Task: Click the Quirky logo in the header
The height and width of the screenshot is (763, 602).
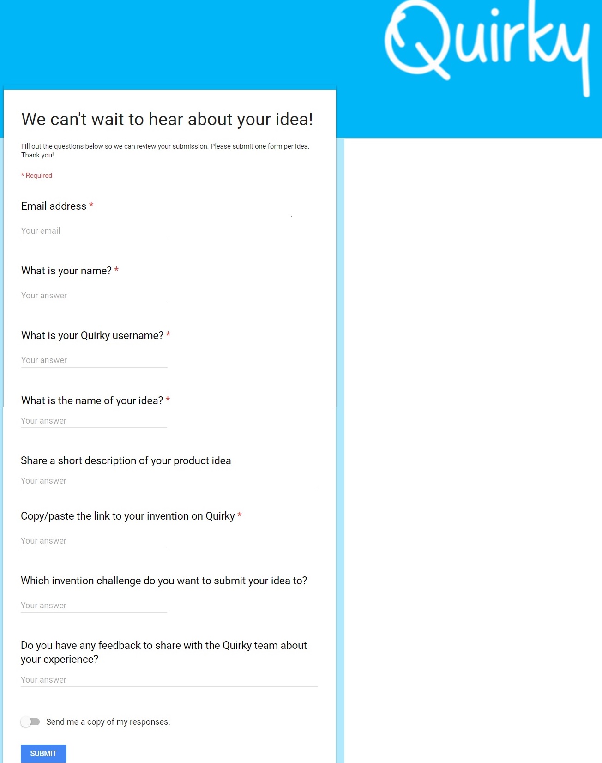Action: pos(488,48)
